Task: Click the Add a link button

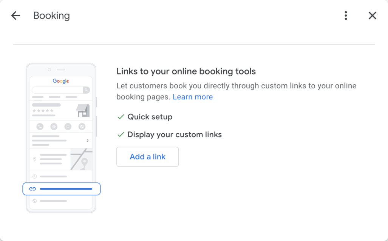Action: [147, 157]
